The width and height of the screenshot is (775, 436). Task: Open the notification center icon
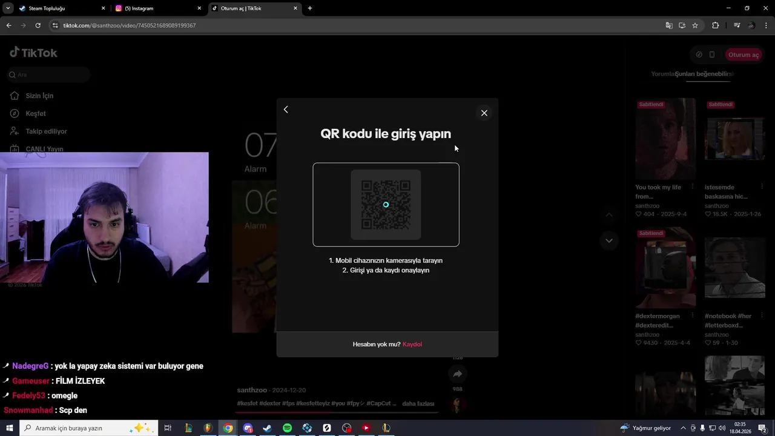(762, 428)
